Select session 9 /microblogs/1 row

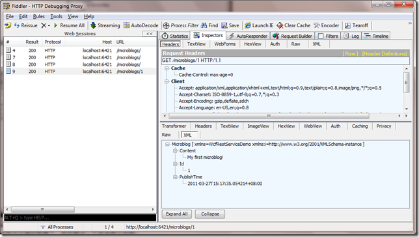[x=80, y=72]
